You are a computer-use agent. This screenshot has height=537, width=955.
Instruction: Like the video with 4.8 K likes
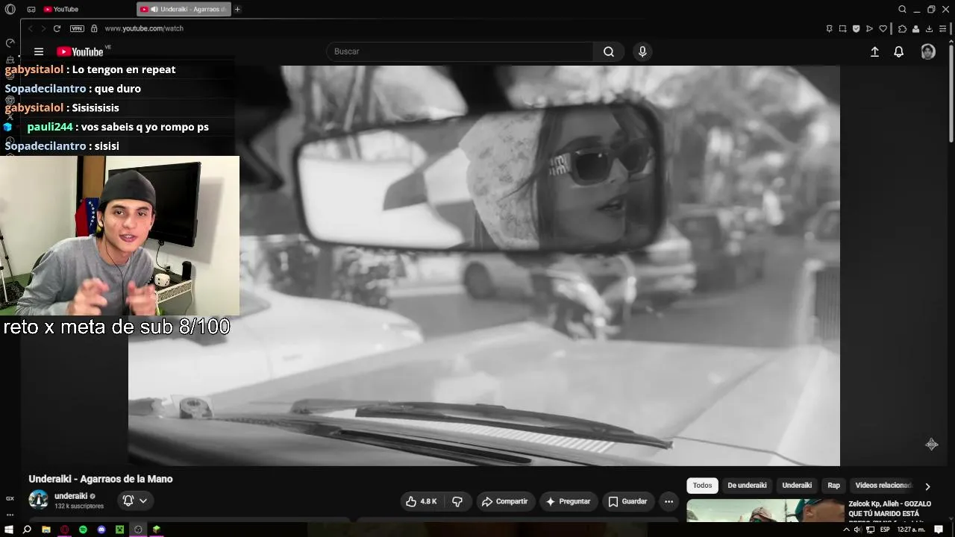point(422,501)
